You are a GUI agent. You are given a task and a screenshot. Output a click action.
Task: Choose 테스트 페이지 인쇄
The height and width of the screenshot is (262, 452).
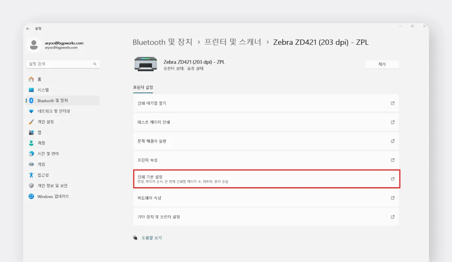266,122
